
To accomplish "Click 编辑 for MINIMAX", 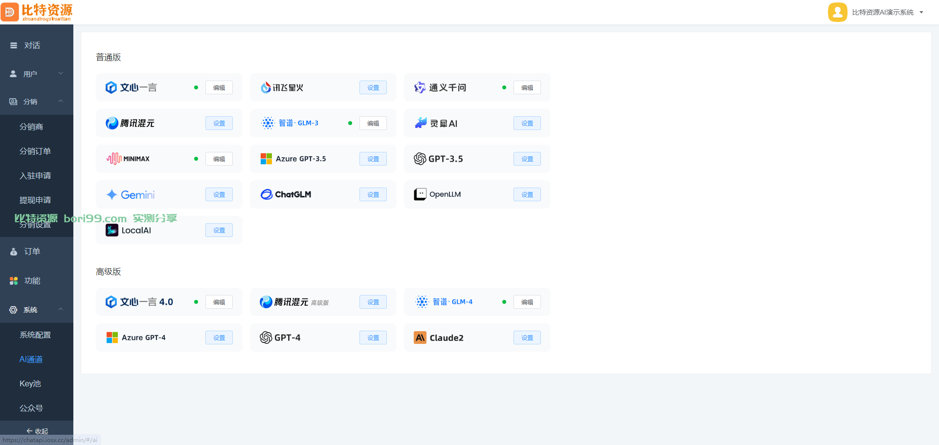I will [219, 159].
